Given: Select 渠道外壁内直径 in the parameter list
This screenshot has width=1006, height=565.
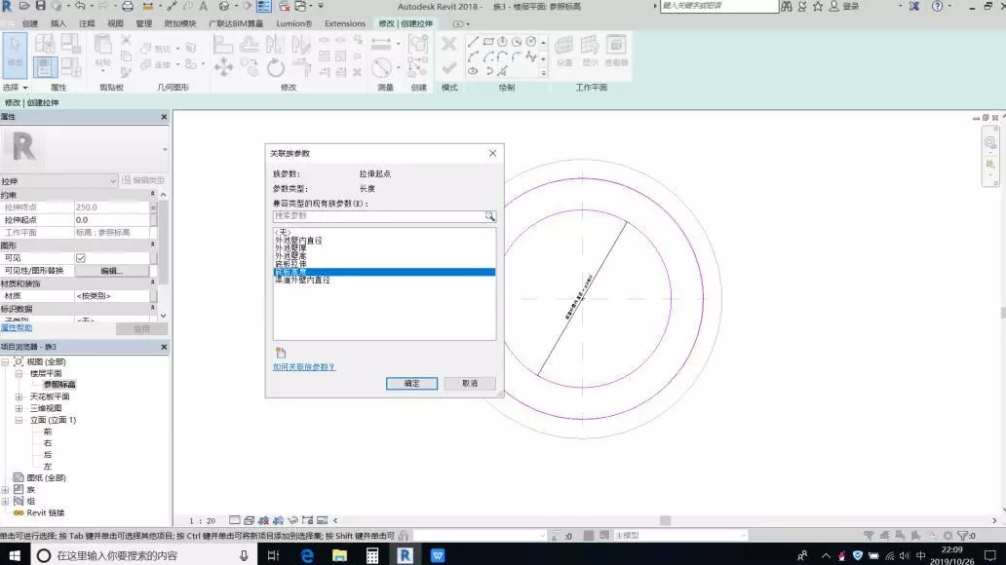Looking at the screenshot, I should [x=302, y=281].
